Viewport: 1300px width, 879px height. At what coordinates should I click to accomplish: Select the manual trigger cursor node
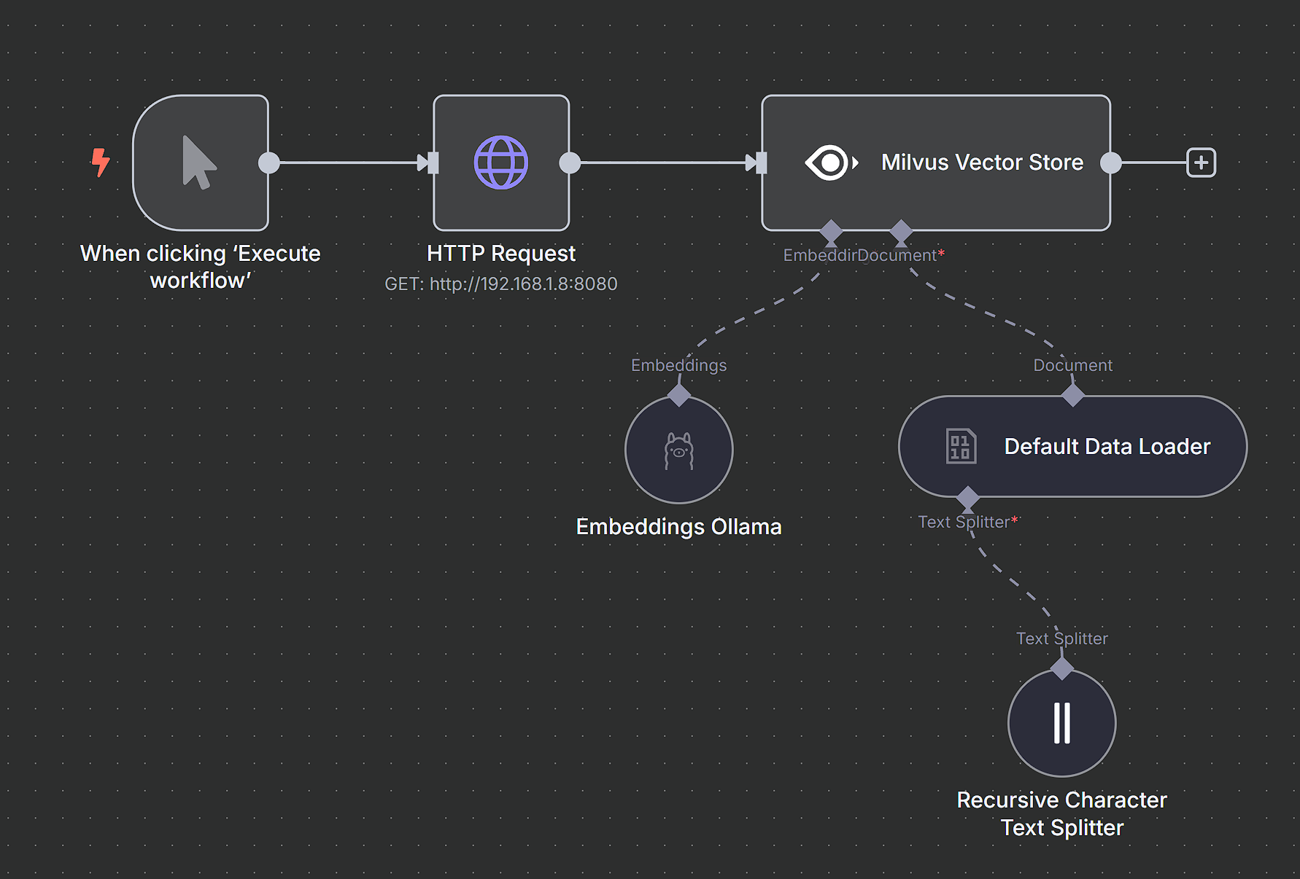201,163
